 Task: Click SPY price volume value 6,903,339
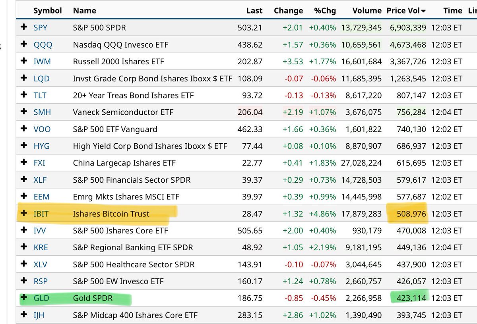408,28
